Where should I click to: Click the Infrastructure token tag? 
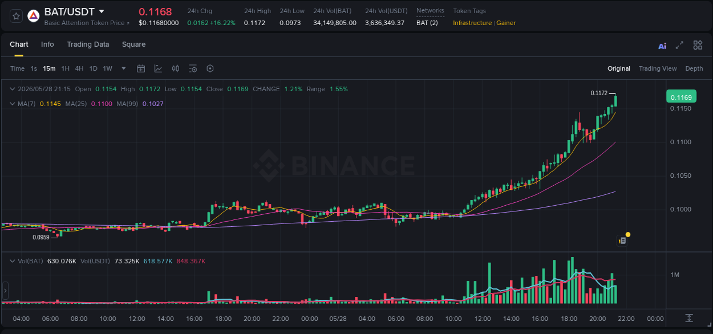click(x=472, y=23)
